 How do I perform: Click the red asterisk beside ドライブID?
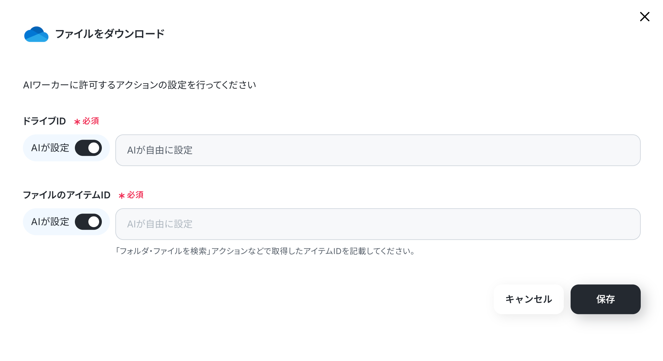[77, 122]
